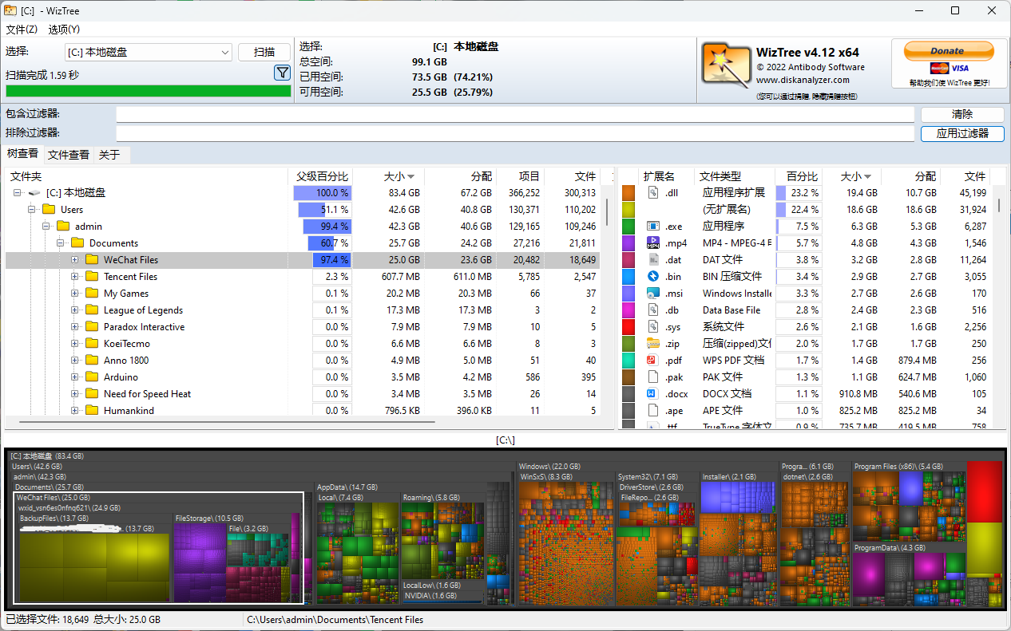
Task: Click the .exe file type icon
Action: tap(652, 226)
